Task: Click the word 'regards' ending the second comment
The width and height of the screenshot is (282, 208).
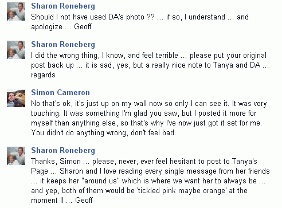Action: pyautogui.click(x=43, y=75)
